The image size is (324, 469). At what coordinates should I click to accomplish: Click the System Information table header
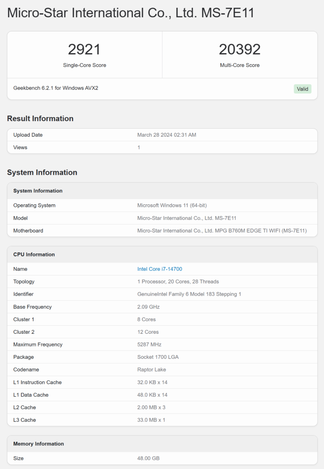(38, 191)
